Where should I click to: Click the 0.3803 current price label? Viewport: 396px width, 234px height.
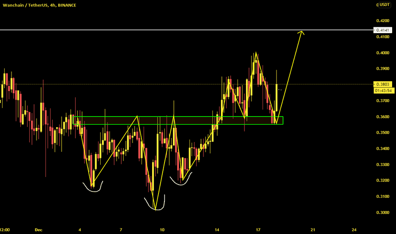click(382, 84)
